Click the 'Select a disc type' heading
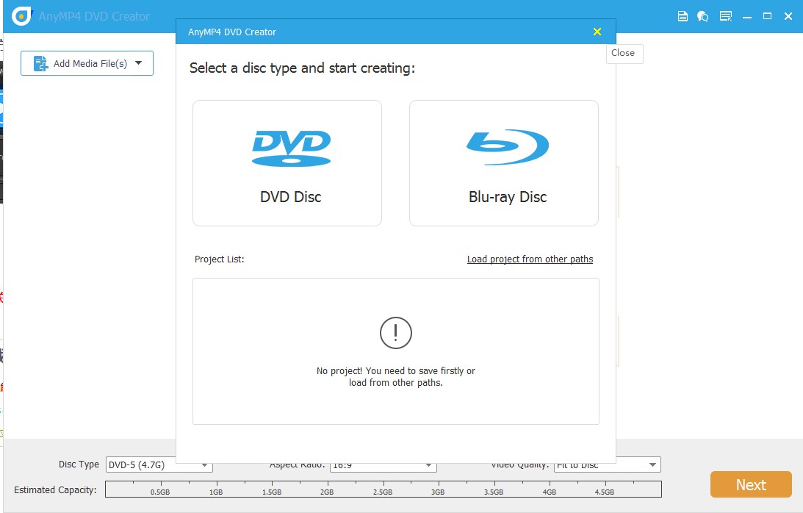803x513 pixels. [x=302, y=68]
